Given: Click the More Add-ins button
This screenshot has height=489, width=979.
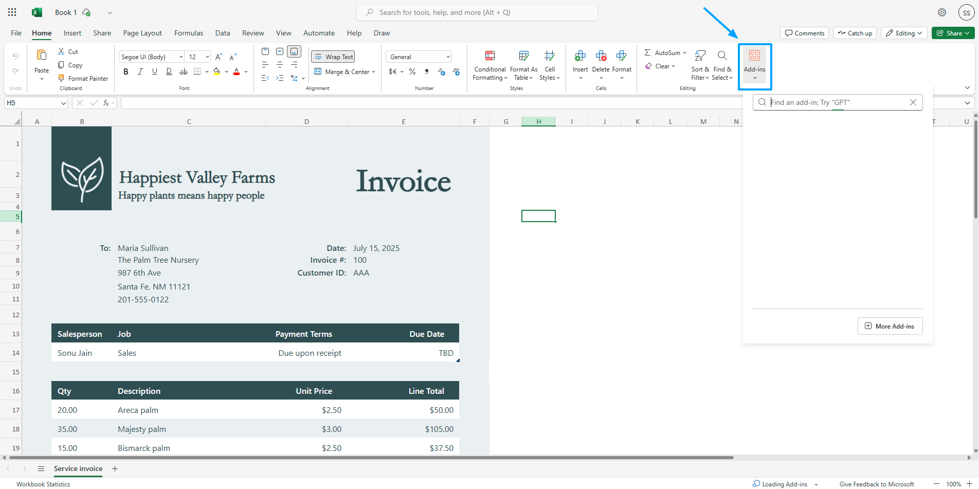Looking at the screenshot, I should (890, 326).
